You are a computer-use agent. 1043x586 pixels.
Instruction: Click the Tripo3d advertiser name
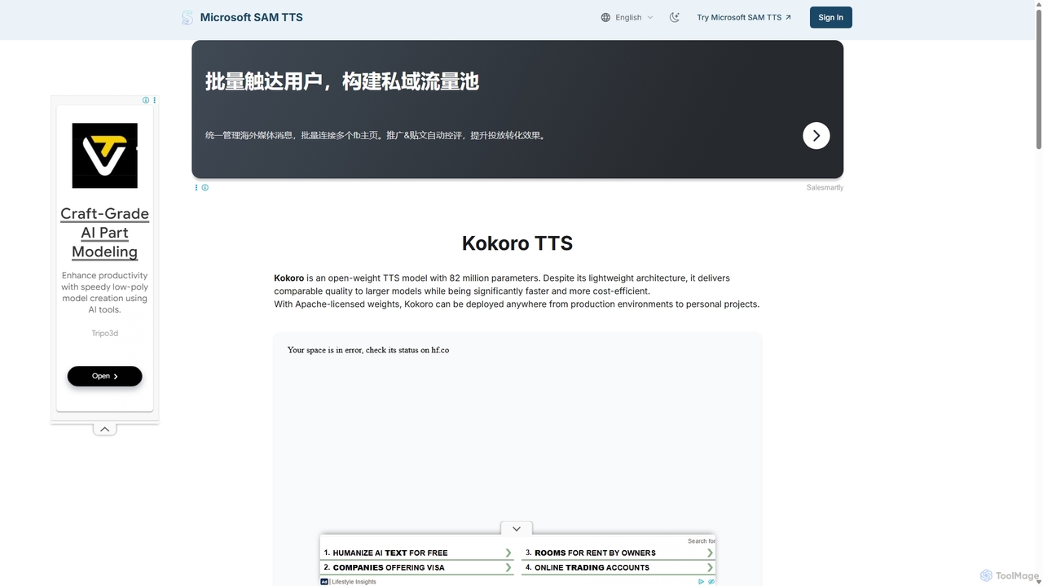point(104,333)
